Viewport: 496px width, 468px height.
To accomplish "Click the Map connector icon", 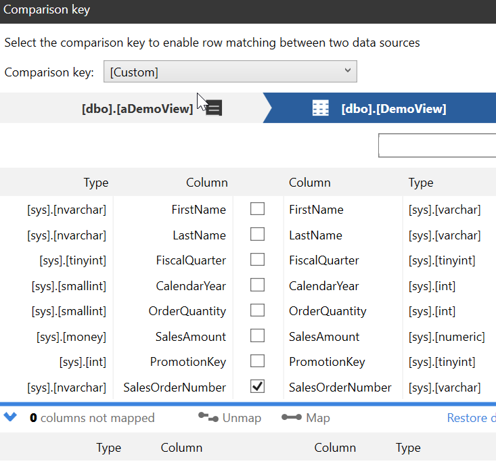I will click(x=291, y=418).
